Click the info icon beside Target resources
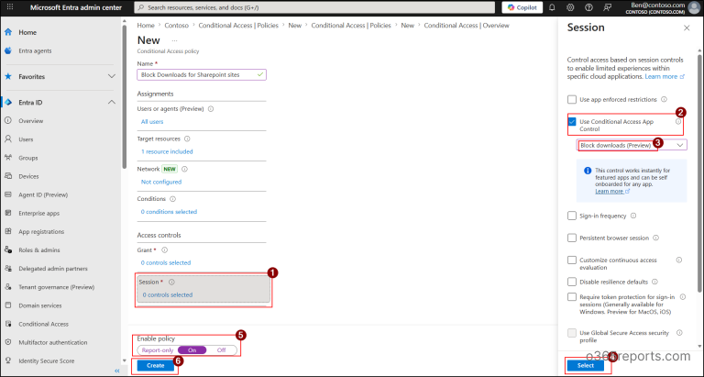The width and height of the screenshot is (704, 377). 187,139
